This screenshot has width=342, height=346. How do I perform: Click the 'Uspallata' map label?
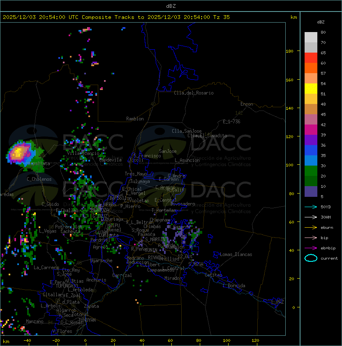(x=39, y=164)
